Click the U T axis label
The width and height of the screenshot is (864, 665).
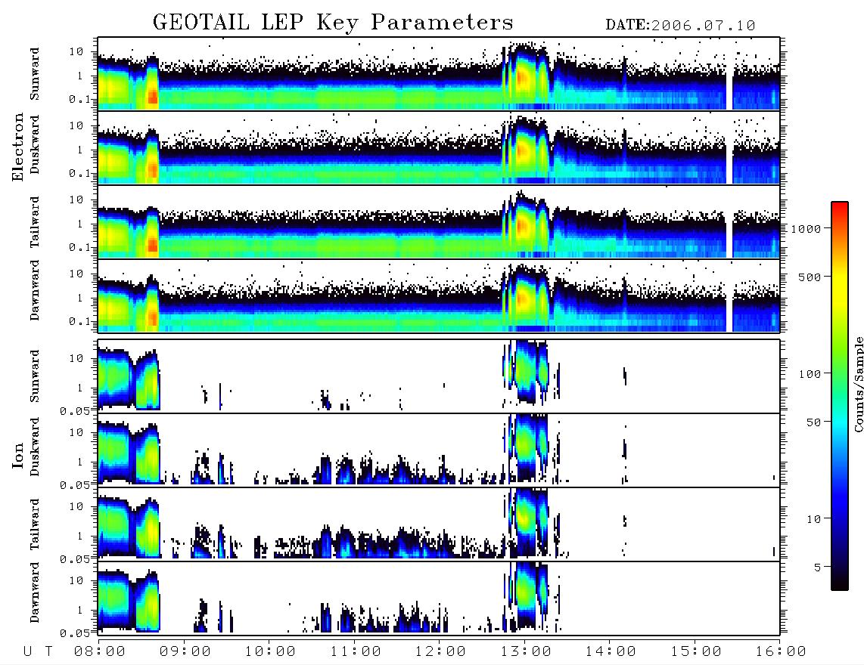click(x=38, y=651)
